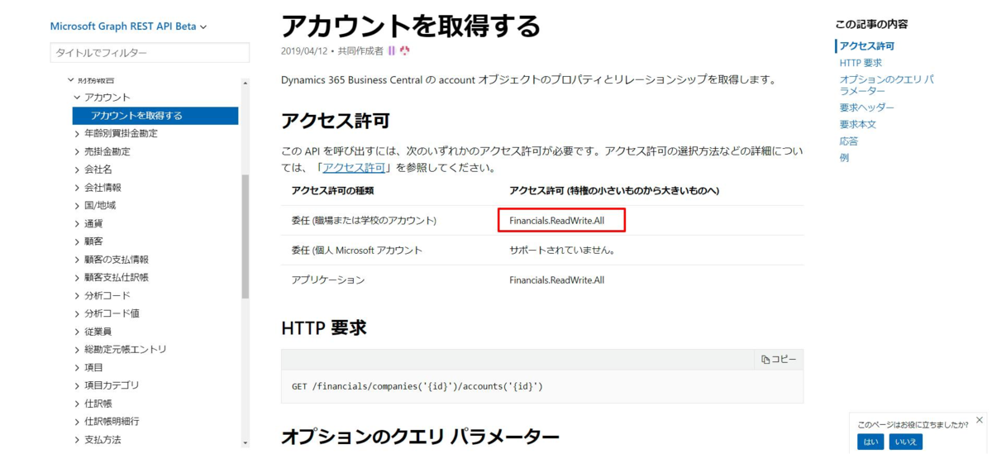Open the 分析コード tree item
The width and height of the screenshot is (992, 454).
click(x=107, y=296)
